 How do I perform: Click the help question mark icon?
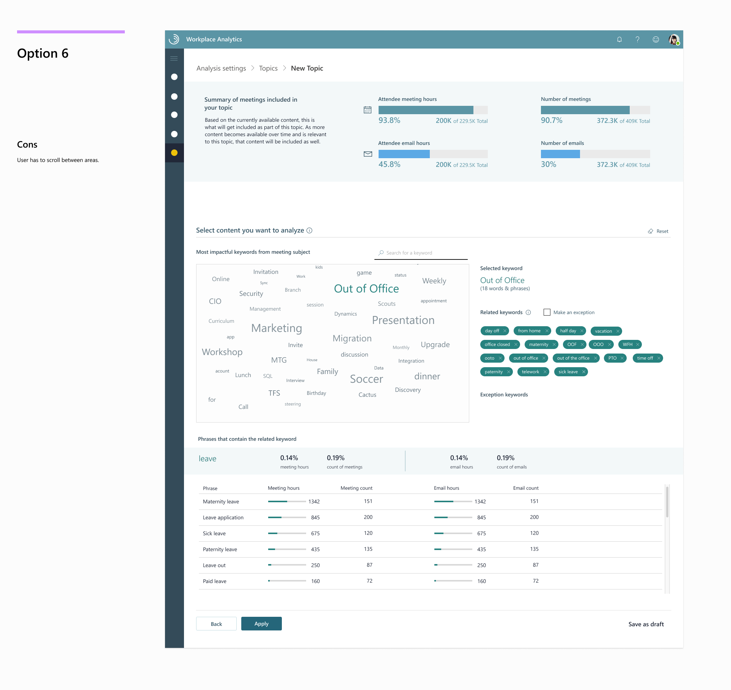point(637,39)
